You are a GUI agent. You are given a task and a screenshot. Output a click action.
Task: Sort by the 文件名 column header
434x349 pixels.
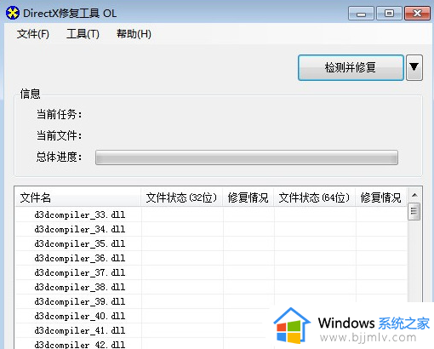pos(77,197)
